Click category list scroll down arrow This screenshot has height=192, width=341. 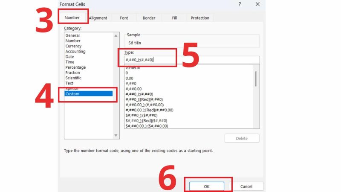tap(116, 135)
